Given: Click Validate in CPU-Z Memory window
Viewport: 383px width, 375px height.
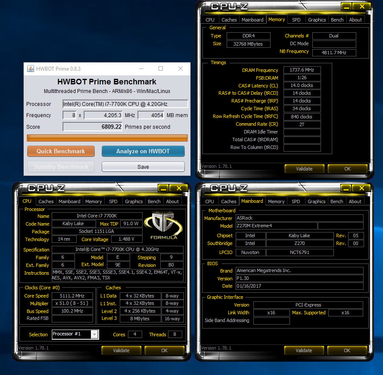Looking at the screenshot, I should 304,169.
